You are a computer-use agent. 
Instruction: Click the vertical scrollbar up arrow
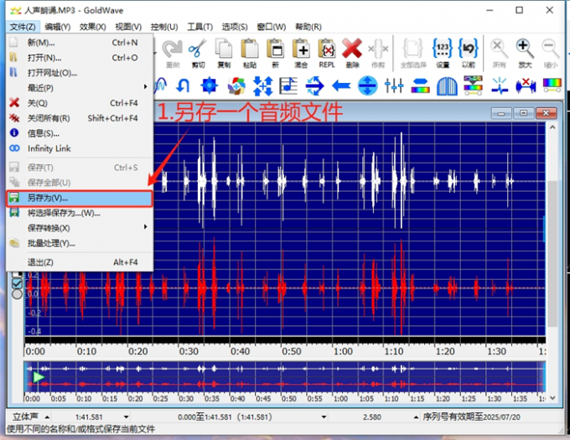click(x=552, y=127)
